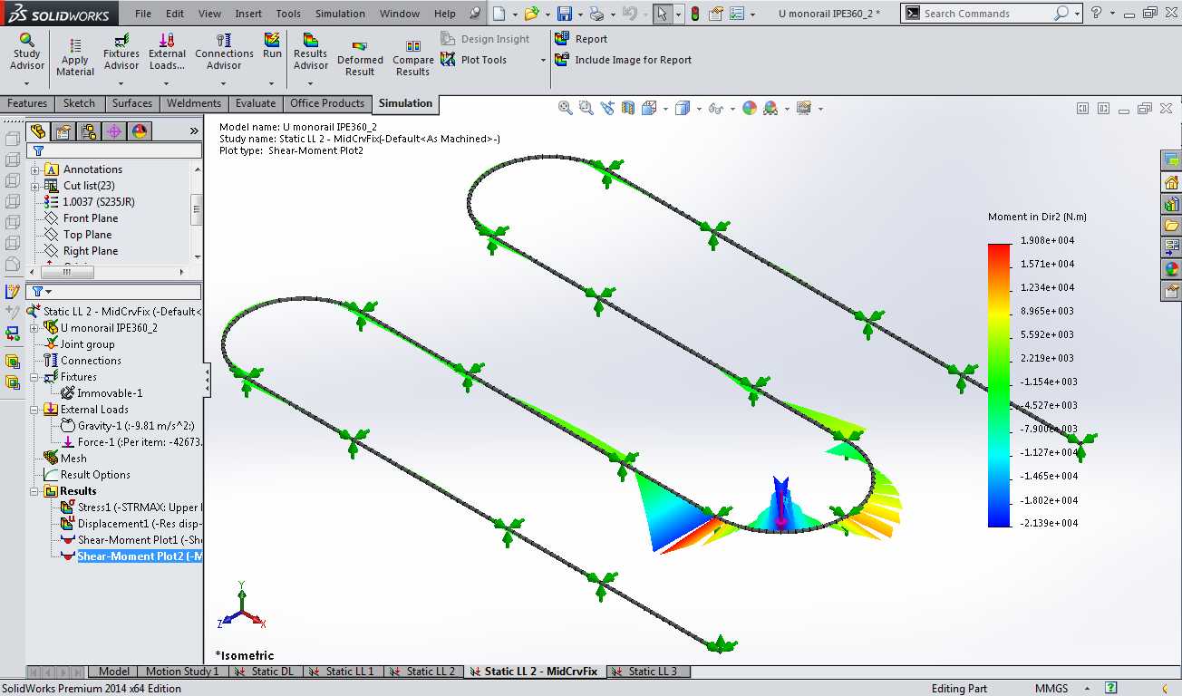Activate the Select cursor tool

[663, 14]
